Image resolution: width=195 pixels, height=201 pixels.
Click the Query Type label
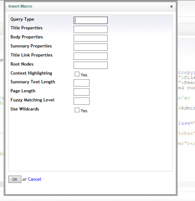click(x=22, y=20)
